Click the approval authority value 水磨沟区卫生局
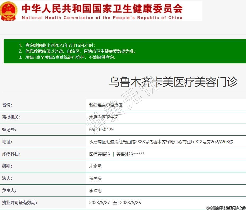The width and height of the screenshot is (246, 210). [x=104, y=117]
